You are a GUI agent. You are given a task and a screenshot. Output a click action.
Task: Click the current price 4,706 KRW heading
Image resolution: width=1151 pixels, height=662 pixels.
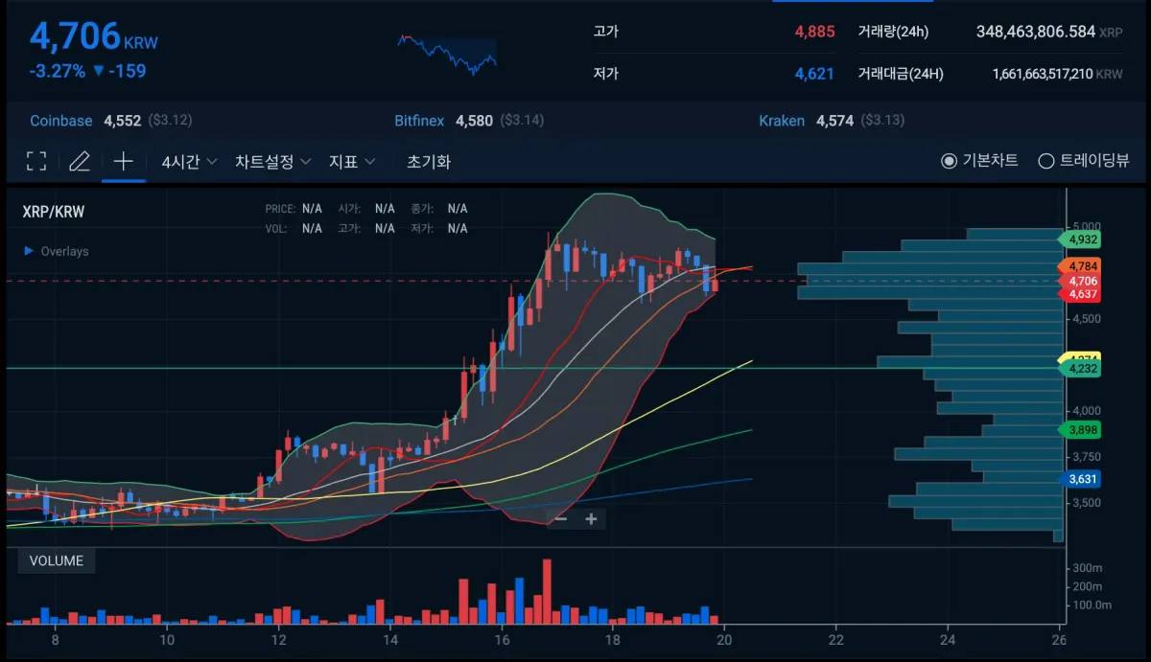(93, 37)
